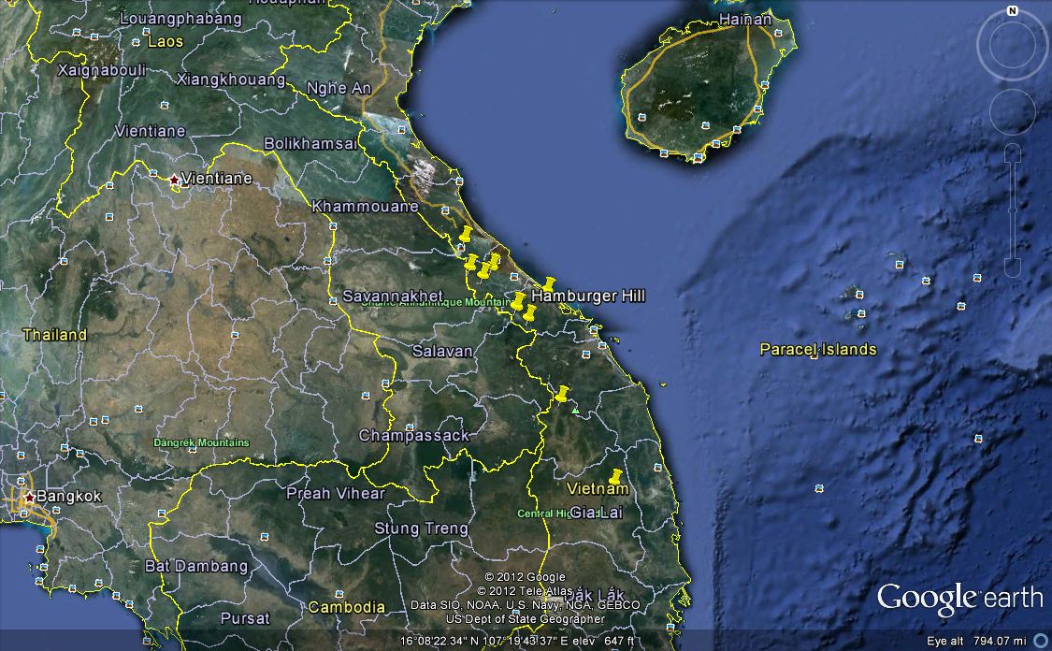Click the green triangle marker in central Vietnam

[574, 410]
